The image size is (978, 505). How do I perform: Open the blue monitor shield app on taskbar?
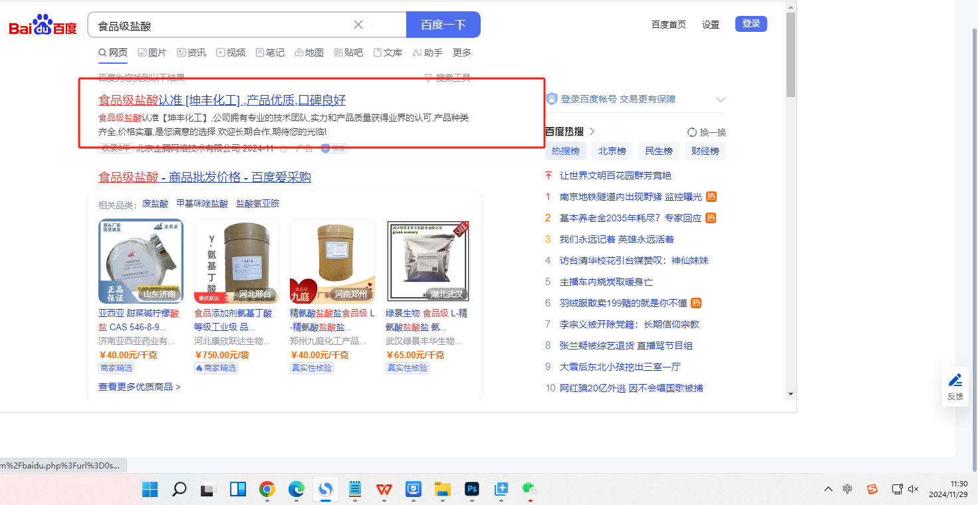tap(414, 490)
